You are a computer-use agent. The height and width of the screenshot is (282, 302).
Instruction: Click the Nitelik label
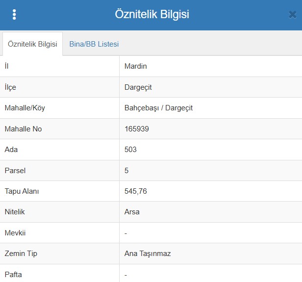(15, 212)
